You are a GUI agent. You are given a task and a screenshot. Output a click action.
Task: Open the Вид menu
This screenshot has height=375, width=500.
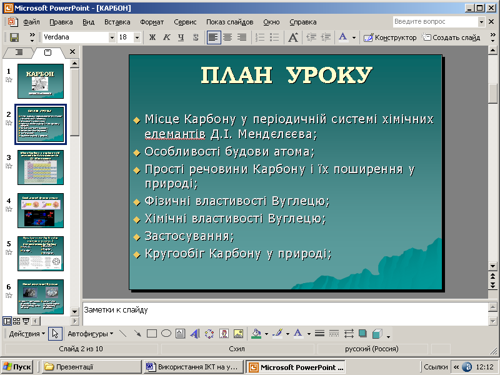88,22
